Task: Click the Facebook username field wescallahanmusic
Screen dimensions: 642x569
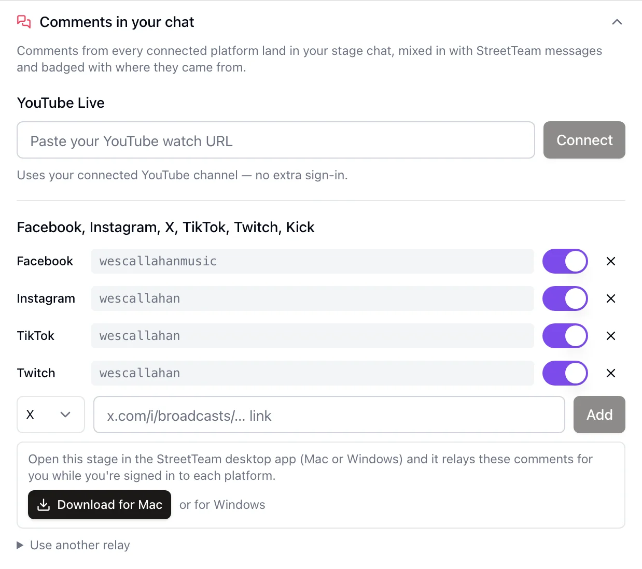Action: click(x=313, y=261)
